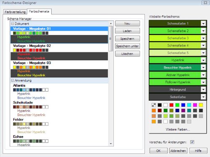Screen dimensions: 210x157
Task: Open the Schemafarbe 2 dropdown arrow
Action: [x=203, y=31]
